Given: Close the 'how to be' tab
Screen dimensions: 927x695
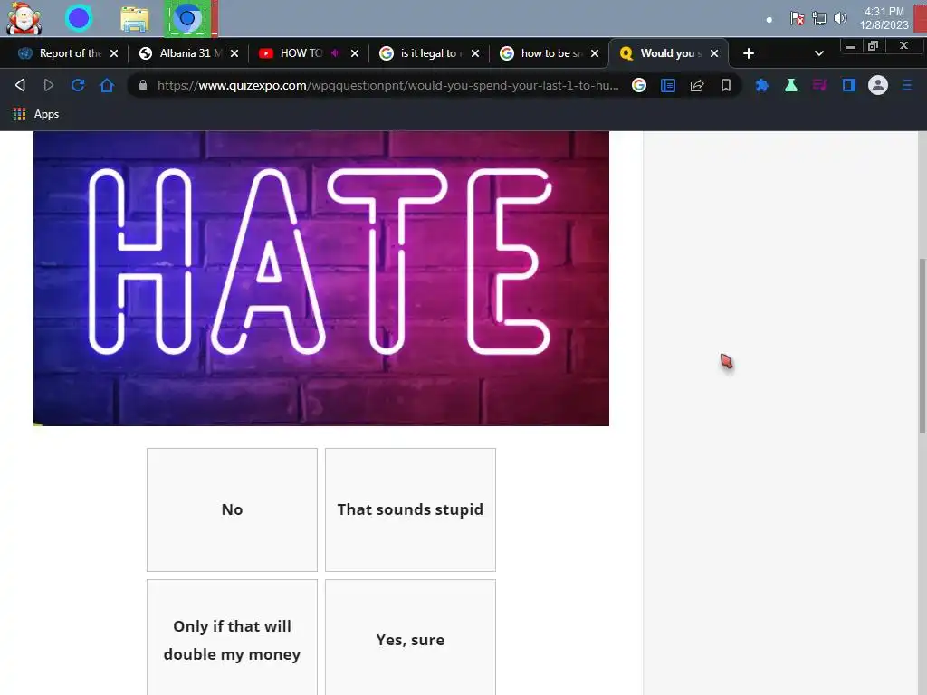Looking at the screenshot, I should click(595, 53).
